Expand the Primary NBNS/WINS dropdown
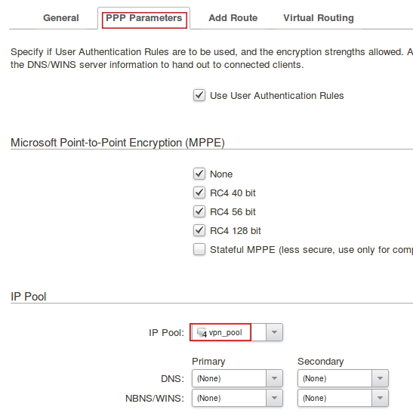413x413 pixels. point(274,398)
